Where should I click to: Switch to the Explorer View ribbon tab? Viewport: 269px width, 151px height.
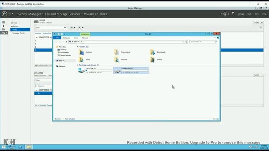coord(76,38)
